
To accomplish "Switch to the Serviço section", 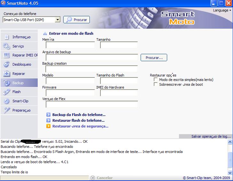I will tap(18, 46).
